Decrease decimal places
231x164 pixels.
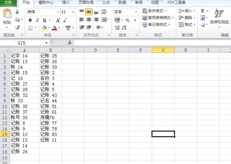tap(124, 27)
